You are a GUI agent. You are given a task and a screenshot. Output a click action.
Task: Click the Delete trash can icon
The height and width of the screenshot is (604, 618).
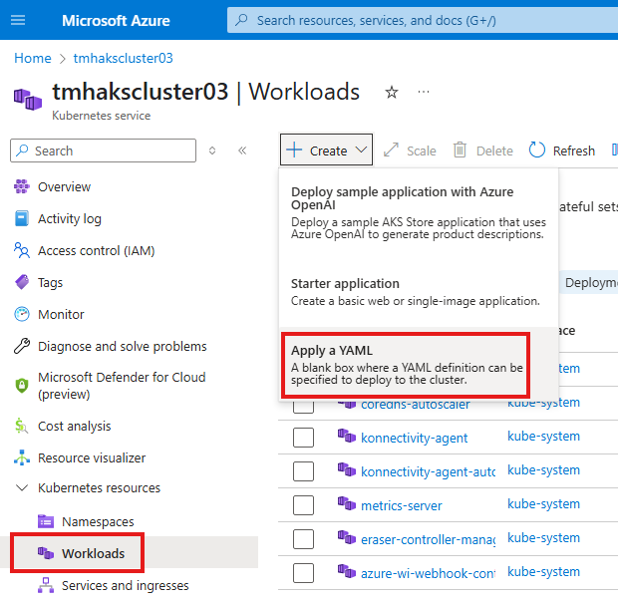tap(460, 150)
